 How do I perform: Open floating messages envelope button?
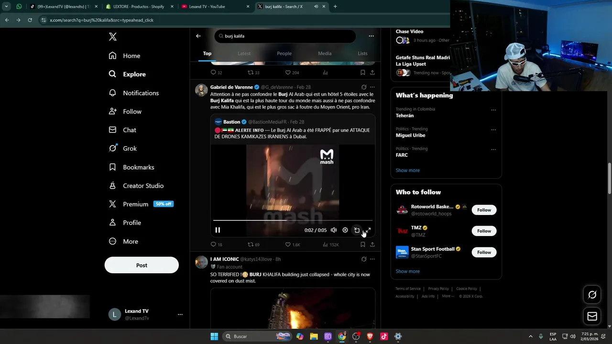pos(592,316)
